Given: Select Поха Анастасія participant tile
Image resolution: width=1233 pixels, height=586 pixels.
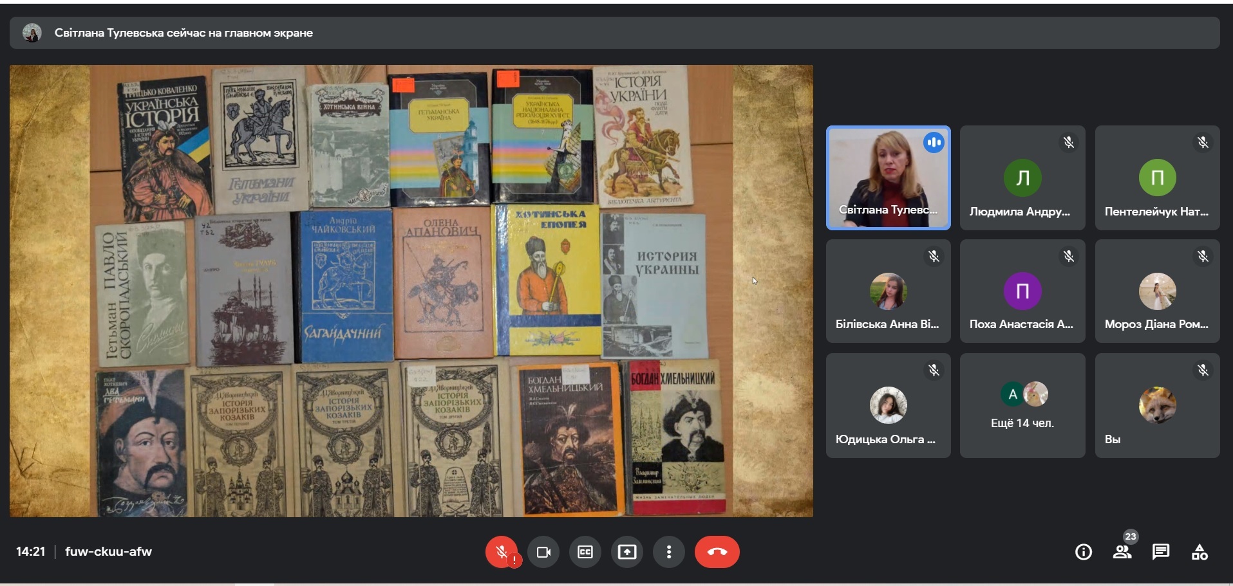Looking at the screenshot, I should [x=1022, y=291].
